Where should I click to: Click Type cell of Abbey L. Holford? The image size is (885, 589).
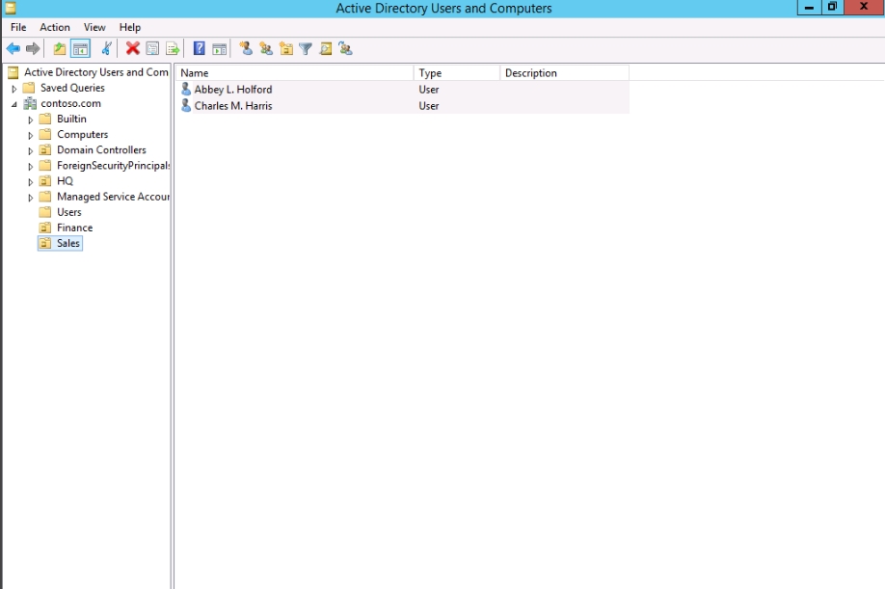tap(429, 89)
